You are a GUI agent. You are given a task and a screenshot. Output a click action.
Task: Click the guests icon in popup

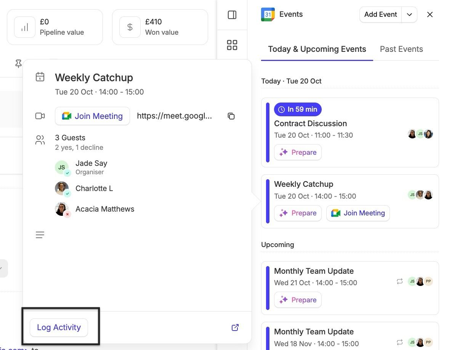coord(40,140)
